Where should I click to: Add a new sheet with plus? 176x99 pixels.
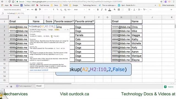[x=7, y=86]
